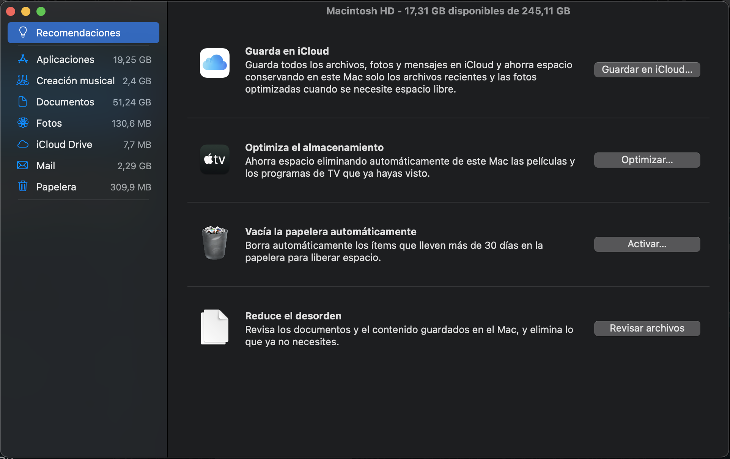Click the Creación musical instruments icon
This screenshot has width=730, height=459.
(23, 80)
